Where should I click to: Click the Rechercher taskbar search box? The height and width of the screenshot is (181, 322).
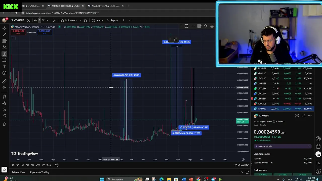point(125,179)
